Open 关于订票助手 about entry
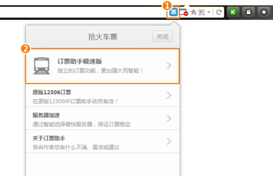 pos(91,142)
